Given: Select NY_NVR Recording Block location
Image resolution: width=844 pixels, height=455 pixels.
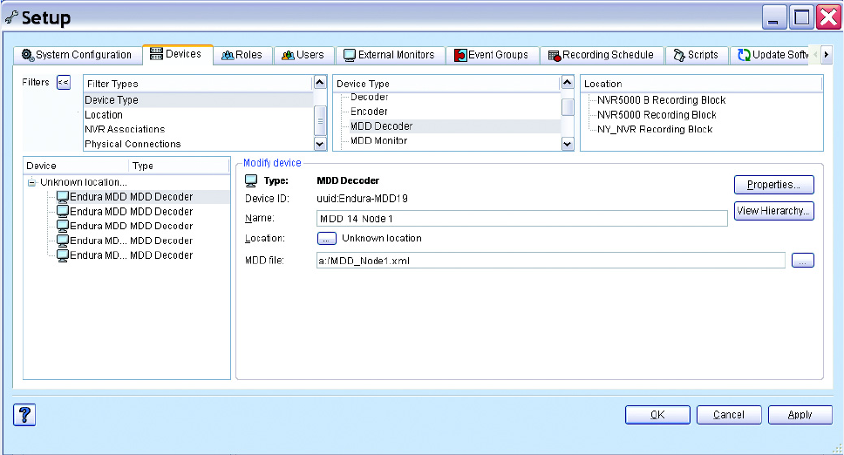Looking at the screenshot, I should pyautogui.click(x=655, y=129).
